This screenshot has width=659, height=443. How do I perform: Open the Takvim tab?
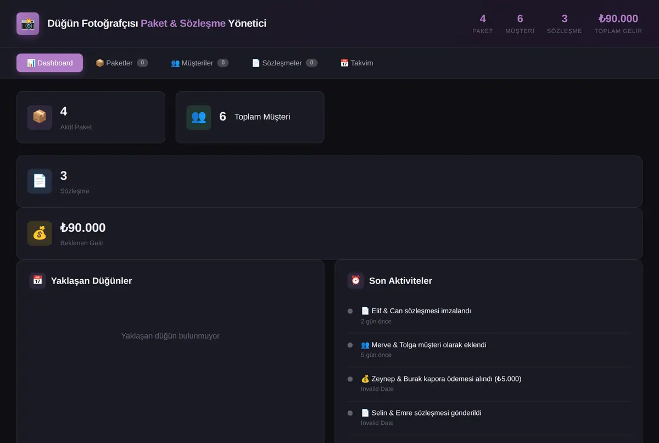356,63
